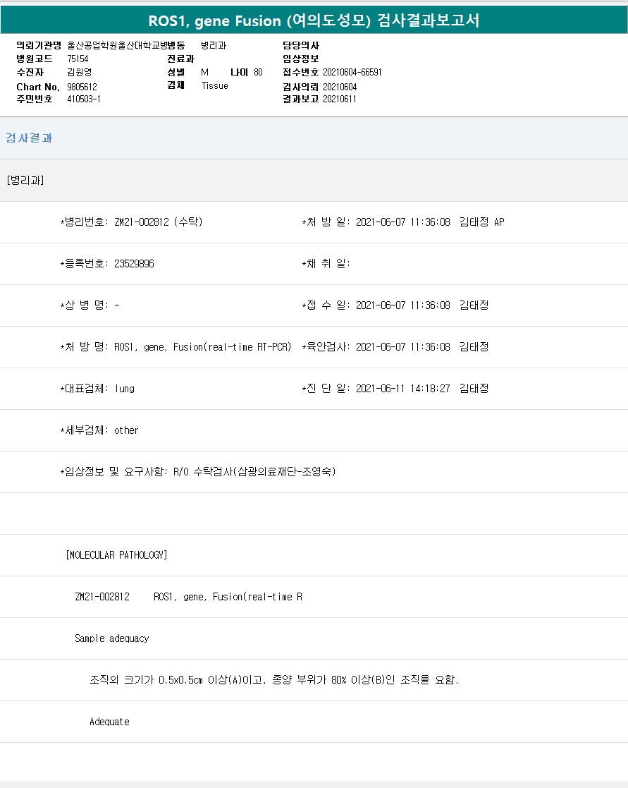Click the 임상정보 및 요구사항 line

tap(198, 472)
